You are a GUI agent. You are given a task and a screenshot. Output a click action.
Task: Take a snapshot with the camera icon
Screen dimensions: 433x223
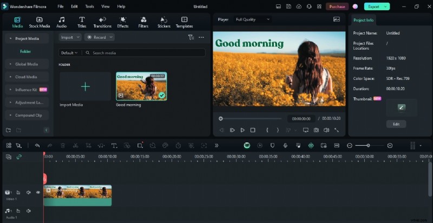click(316, 130)
